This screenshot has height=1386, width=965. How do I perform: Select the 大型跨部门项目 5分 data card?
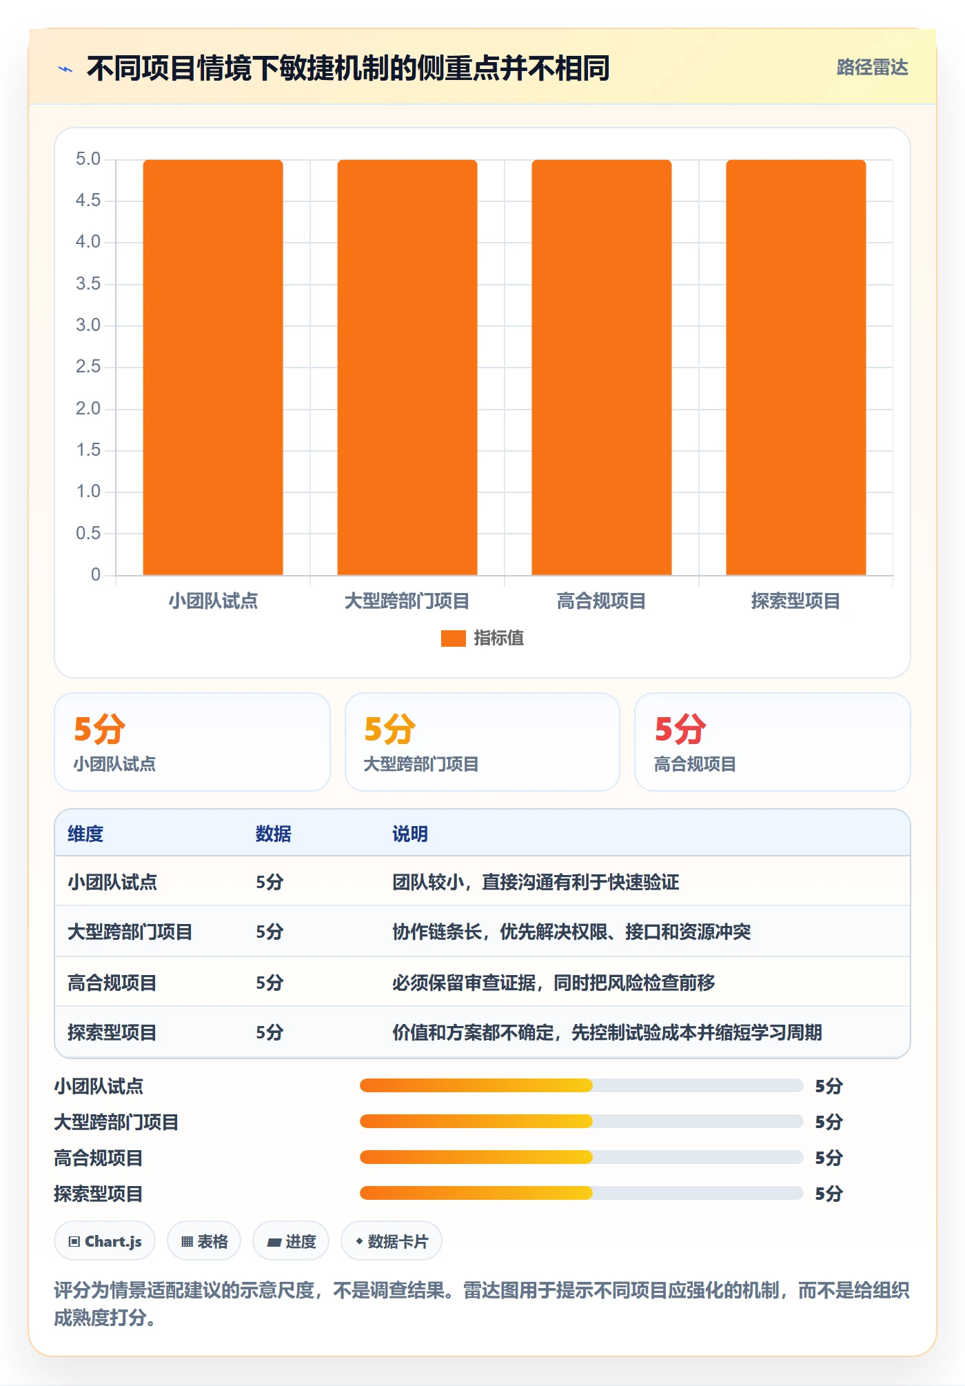click(482, 742)
